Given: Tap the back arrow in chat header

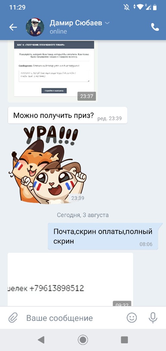Looking at the screenshot, I should (13, 27).
